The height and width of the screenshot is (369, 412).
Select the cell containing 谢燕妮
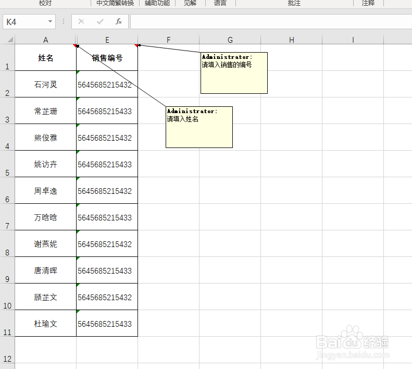(45, 243)
